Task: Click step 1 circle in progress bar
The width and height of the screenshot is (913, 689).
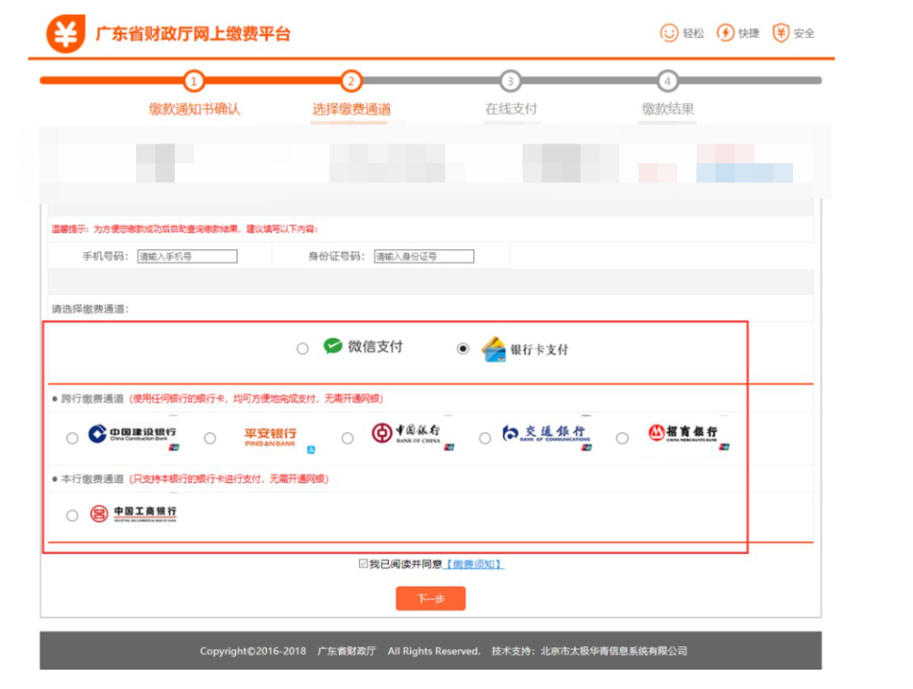Action: [194, 81]
